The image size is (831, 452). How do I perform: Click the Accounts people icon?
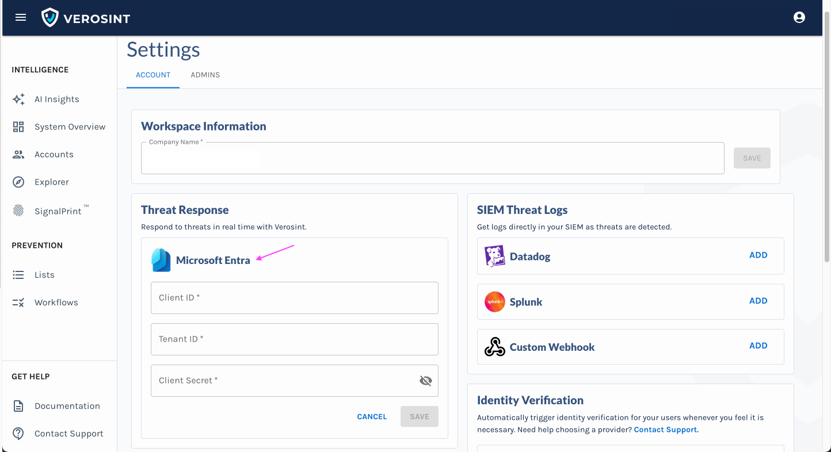[x=18, y=154]
